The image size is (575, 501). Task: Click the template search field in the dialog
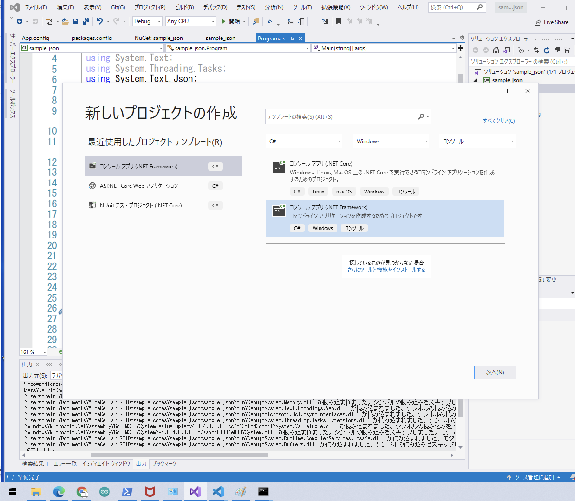pos(344,116)
